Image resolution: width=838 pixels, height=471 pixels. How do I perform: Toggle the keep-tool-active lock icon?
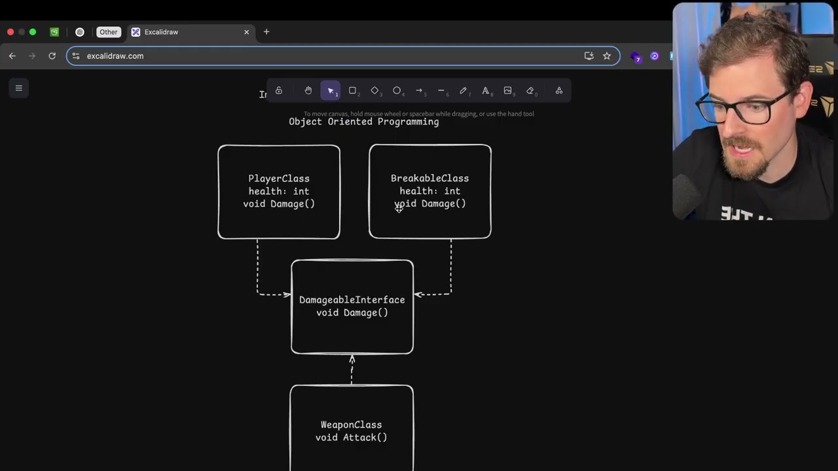click(x=279, y=91)
